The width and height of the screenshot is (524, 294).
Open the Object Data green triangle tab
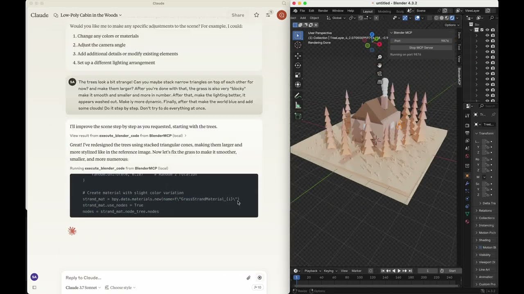coord(467,214)
